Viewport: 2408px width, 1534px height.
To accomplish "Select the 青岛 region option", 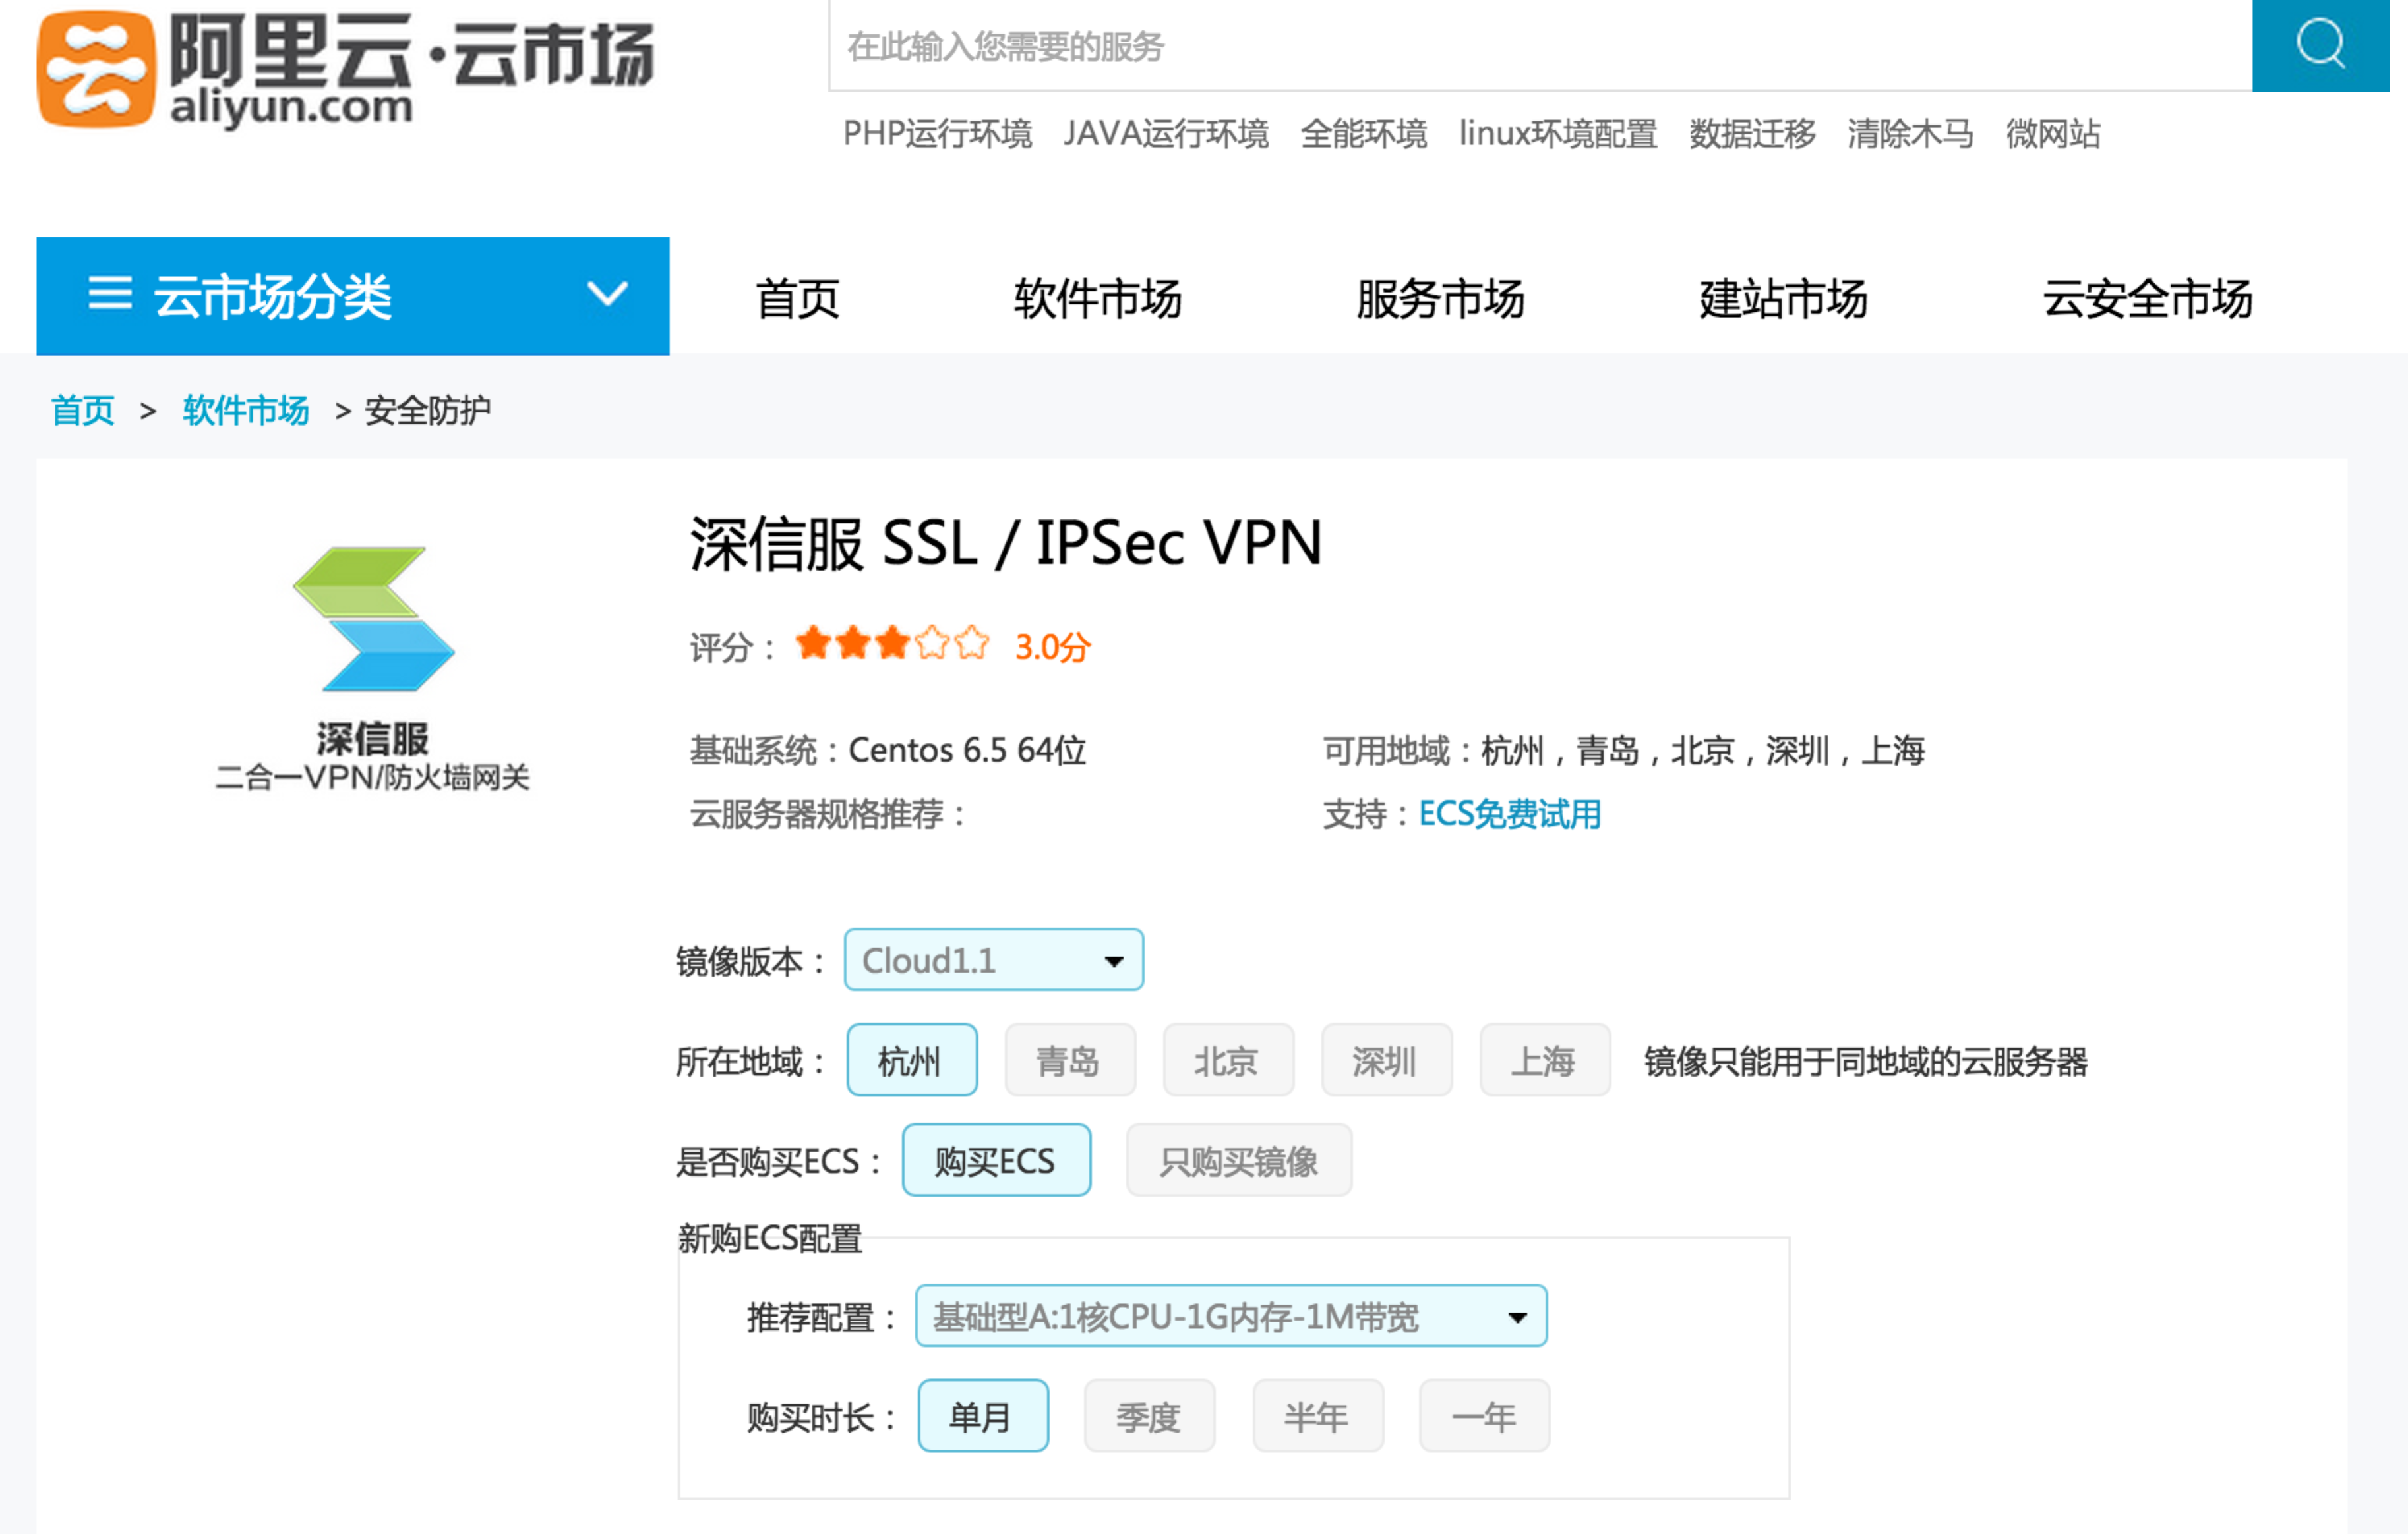I will tap(1070, 1060).
